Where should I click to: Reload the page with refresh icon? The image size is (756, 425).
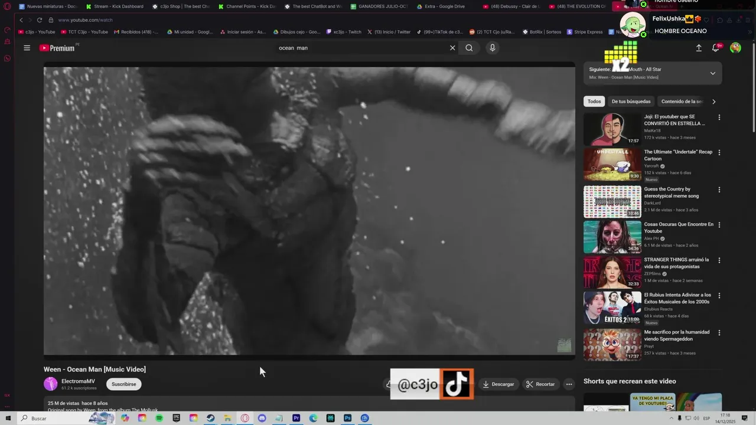tap(40, 20)
